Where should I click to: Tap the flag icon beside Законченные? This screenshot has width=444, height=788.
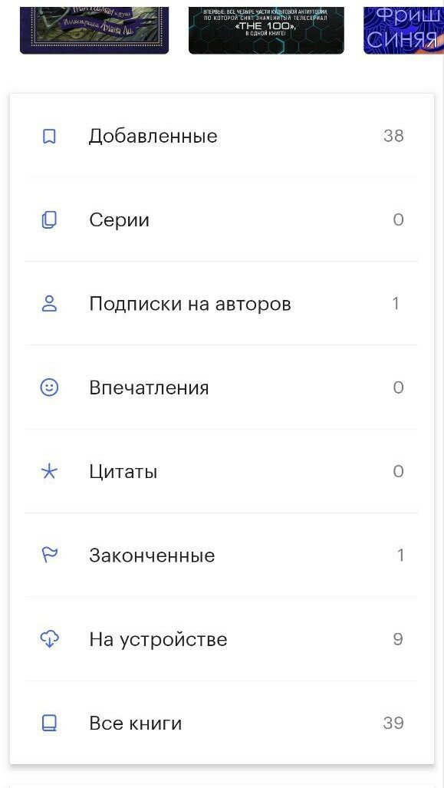tap(49, 556)
